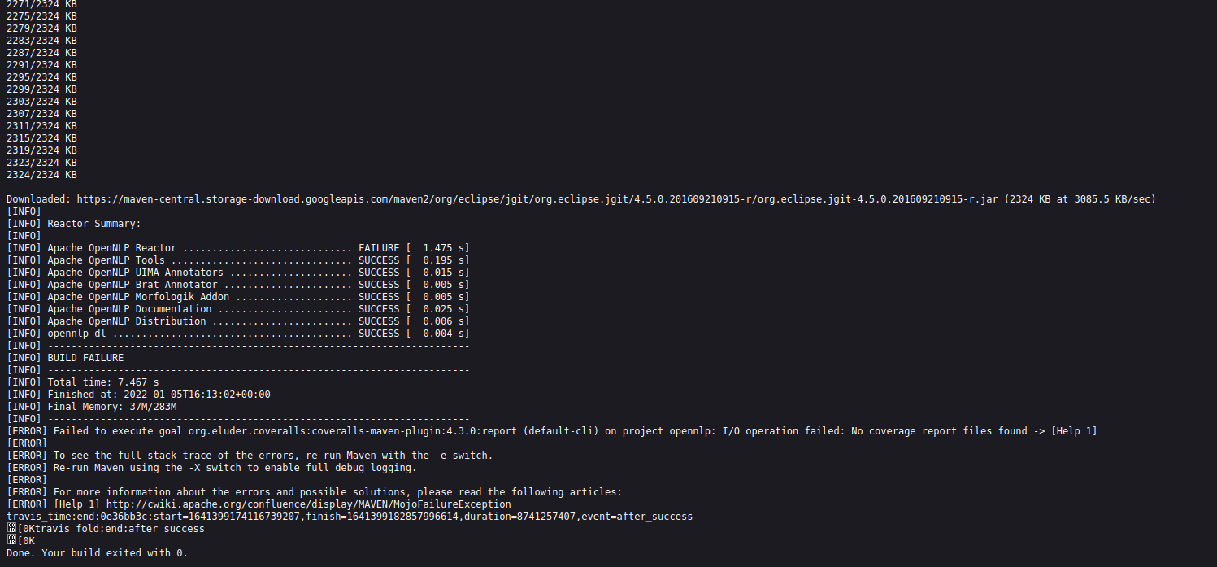
Task: Select the '2295/2324 KB' progress line
Action: [x=41, y=77]
